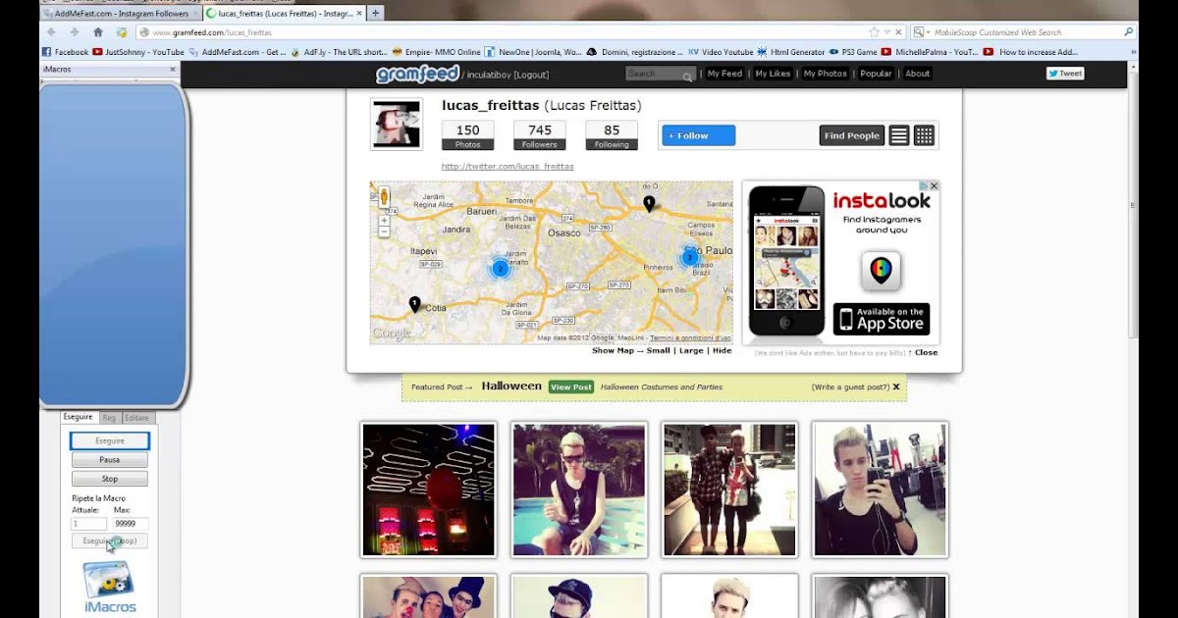
Task: Click the black map pin near Cotia
Action: pyautogui.click(x=414, y=305)
